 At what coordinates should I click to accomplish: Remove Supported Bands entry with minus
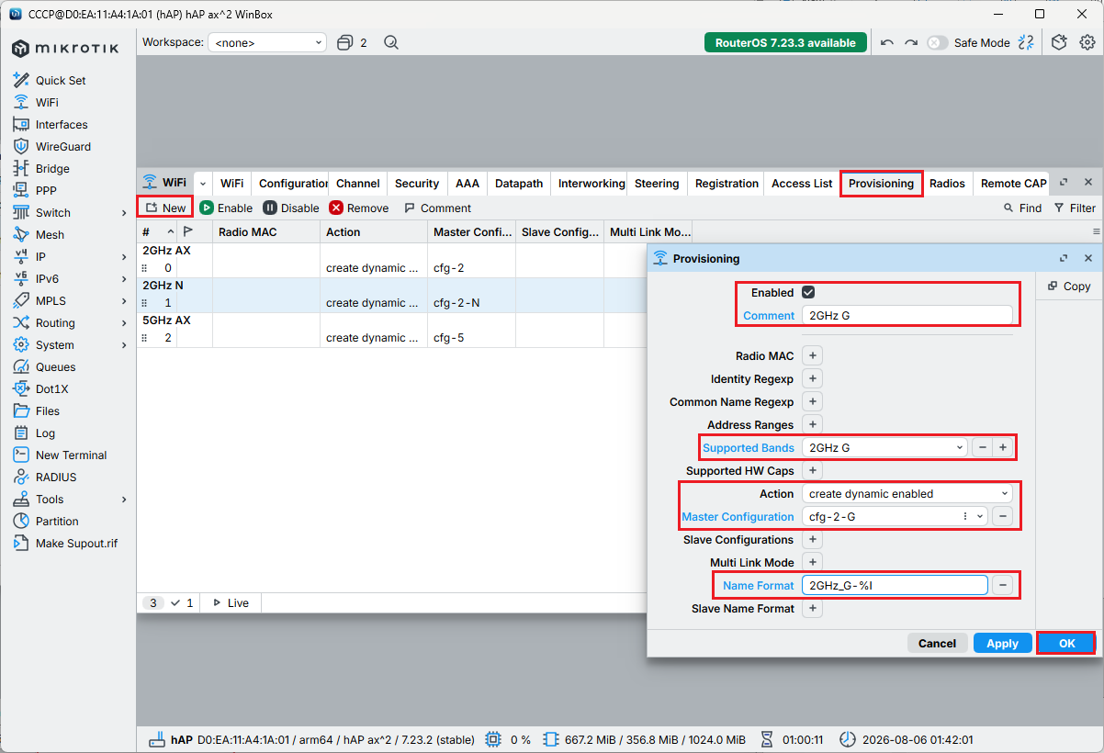tap(982, 447)
